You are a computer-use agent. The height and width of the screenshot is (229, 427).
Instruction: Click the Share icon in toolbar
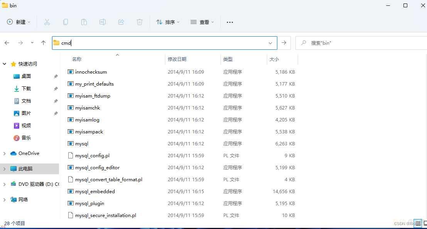(x=121, y=22)
